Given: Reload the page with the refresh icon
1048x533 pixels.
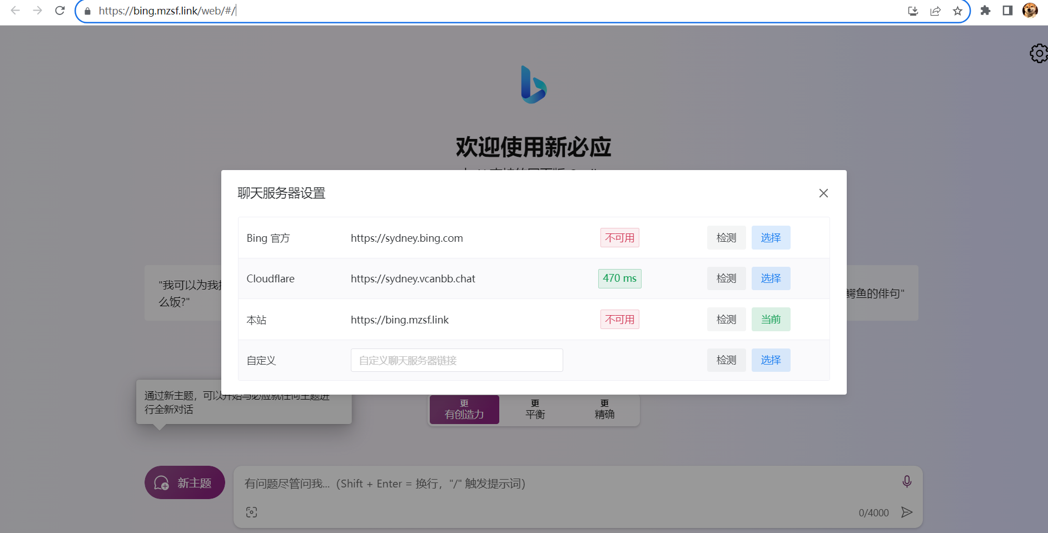Looking at the screenshot, I should pyautogui.click(x=60, y=11).
